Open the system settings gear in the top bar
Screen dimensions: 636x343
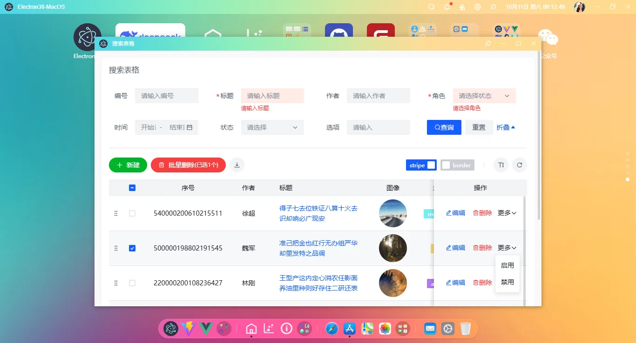[478, 7]
